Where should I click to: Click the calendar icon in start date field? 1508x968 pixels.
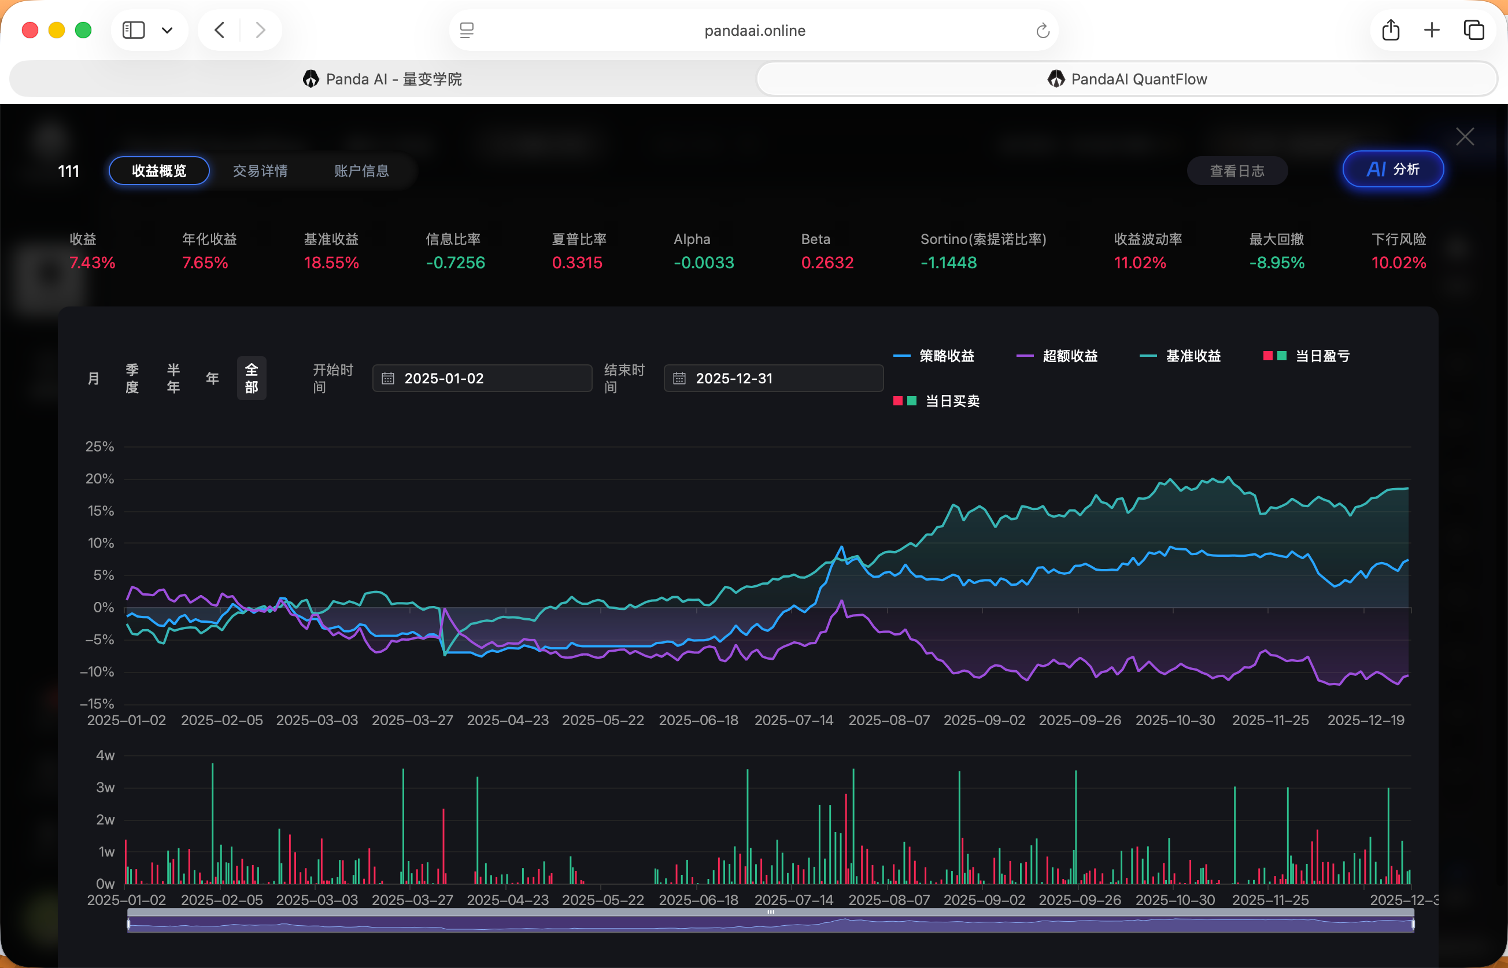click(389, 378)
